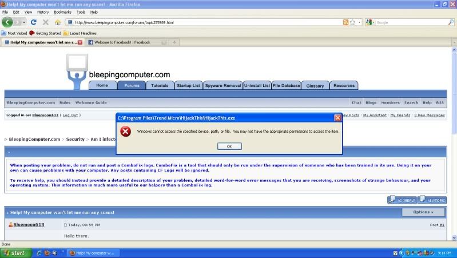457x258 pixels.
Task: Launch Internet Explorer from Quick Launch
Action: click(x=39, y=253)
